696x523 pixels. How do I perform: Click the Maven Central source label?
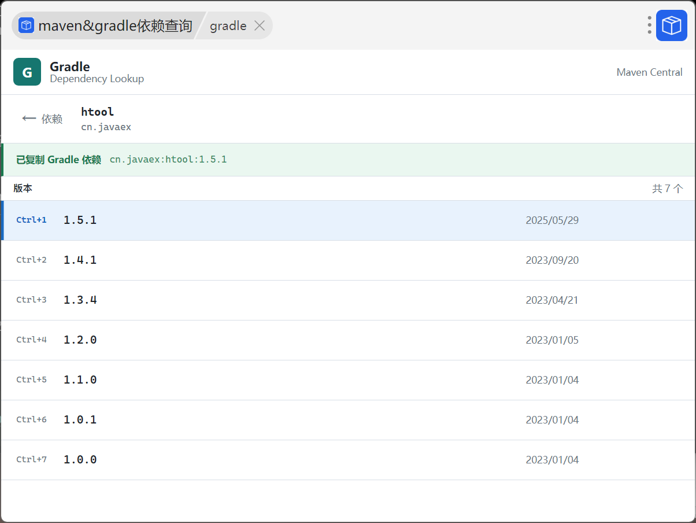pos(650,72)
